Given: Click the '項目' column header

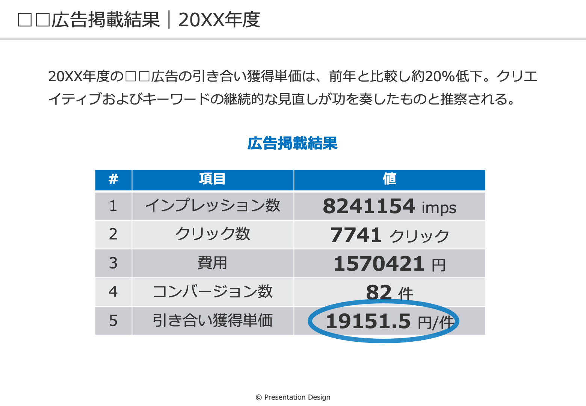Looking at the screenshot, I should [213, 180].
